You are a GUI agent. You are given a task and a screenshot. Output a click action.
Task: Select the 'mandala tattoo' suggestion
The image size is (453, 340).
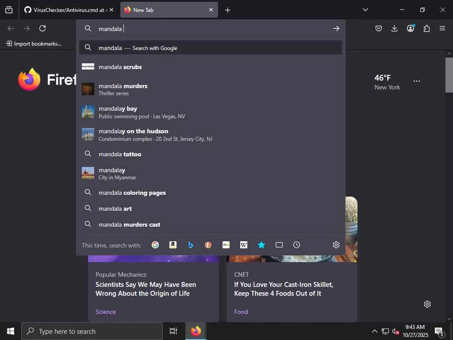(211, 154)
